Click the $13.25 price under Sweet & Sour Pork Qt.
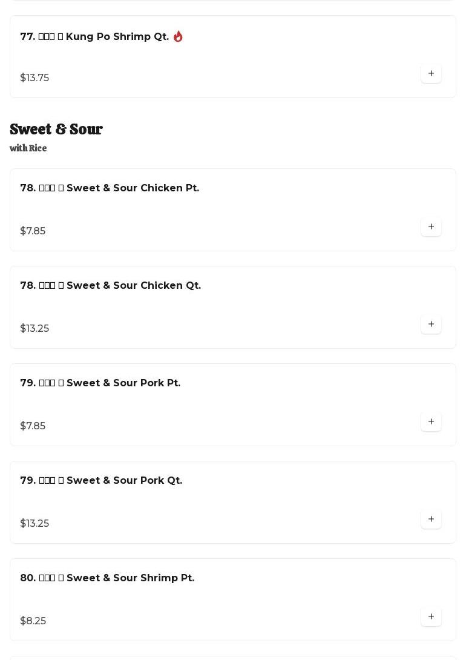The width and height of the screenshot is (466, 660). [34, 524]
